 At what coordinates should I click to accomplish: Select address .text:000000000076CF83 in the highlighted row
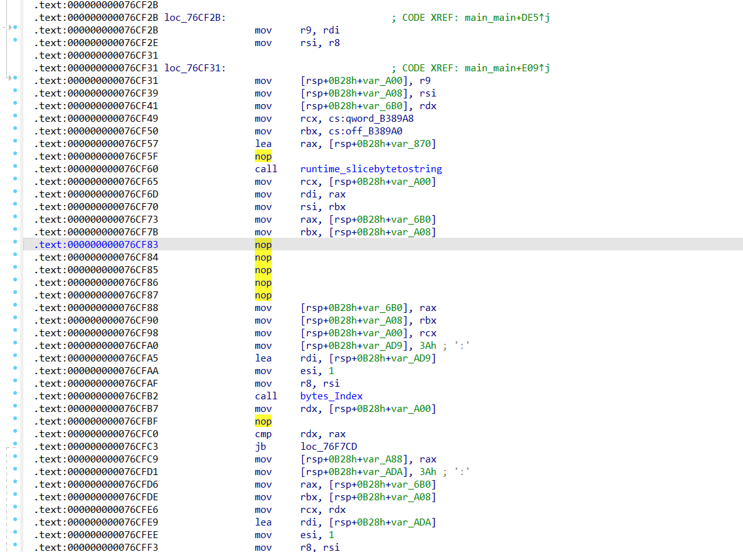[x=97, y=245]
